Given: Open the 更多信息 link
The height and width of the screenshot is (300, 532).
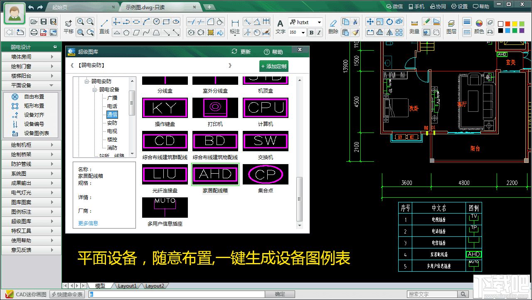Looking at the screenshot, I should coord(88,223).
